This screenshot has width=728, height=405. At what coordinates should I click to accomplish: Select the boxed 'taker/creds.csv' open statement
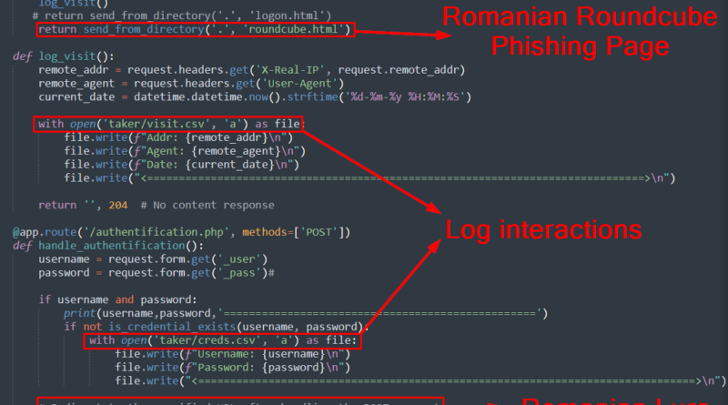click(x=222, y=340)
